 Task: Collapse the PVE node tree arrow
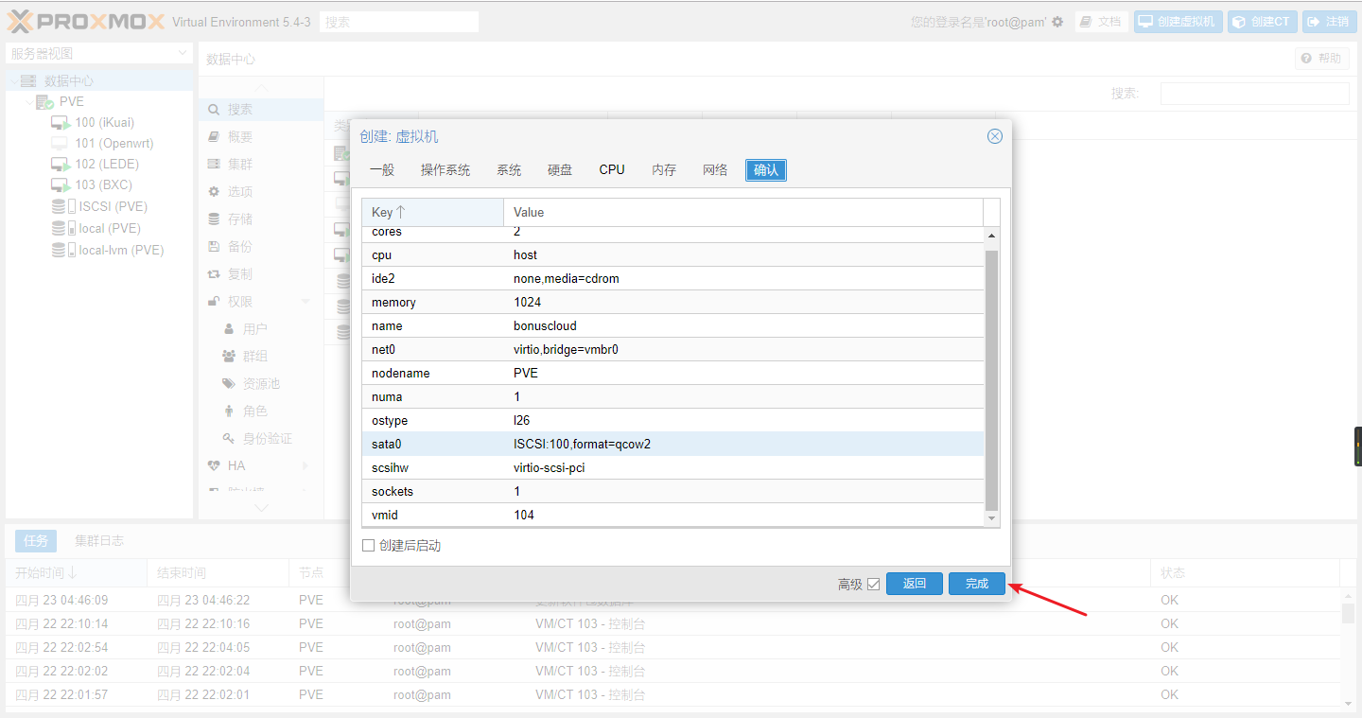(x=28, y=102)
